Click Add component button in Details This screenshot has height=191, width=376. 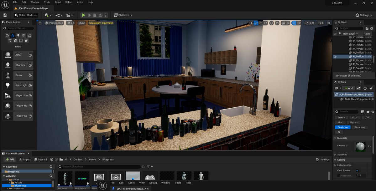(x=348, y=88)
